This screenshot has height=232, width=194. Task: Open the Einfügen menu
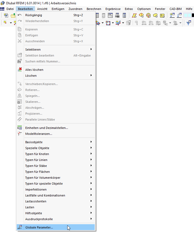pos(58,9)
